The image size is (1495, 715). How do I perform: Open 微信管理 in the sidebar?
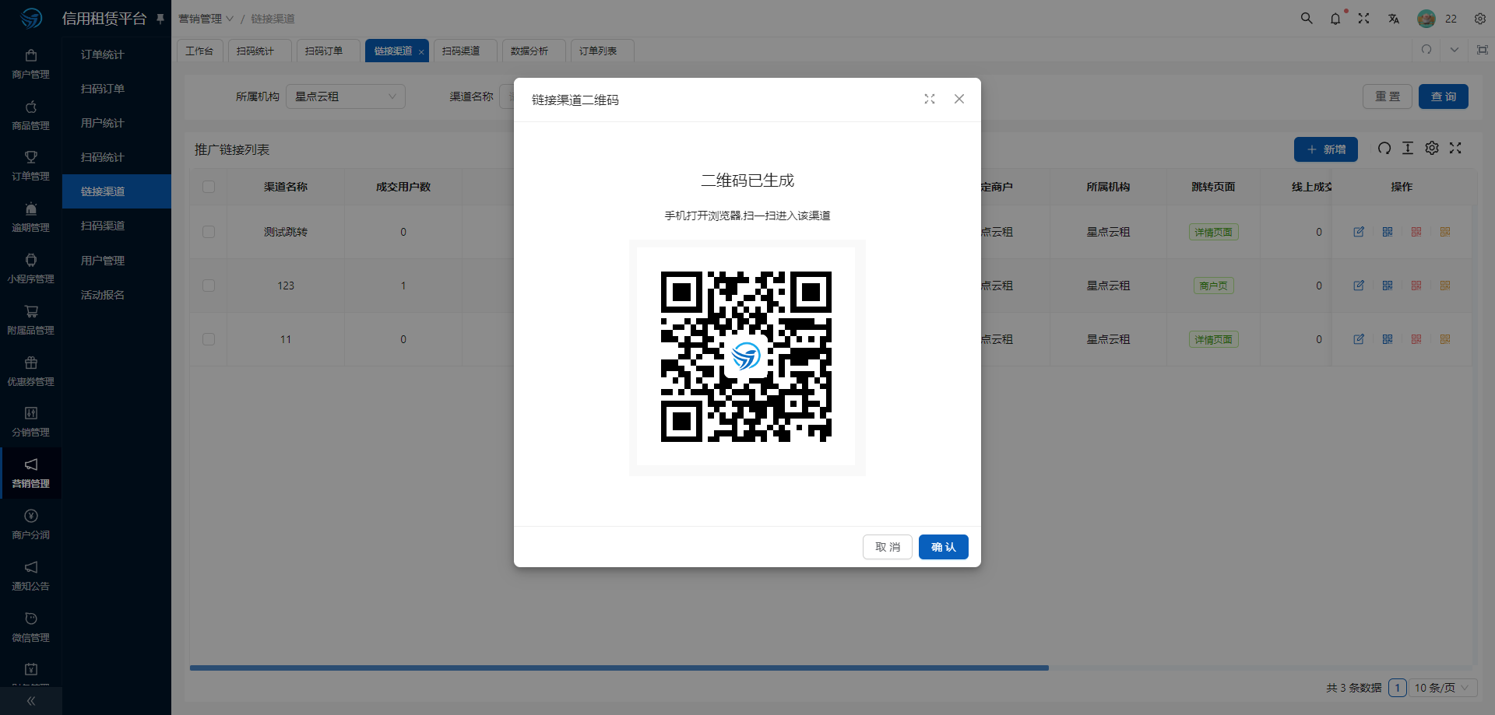[x=31, y=627]
